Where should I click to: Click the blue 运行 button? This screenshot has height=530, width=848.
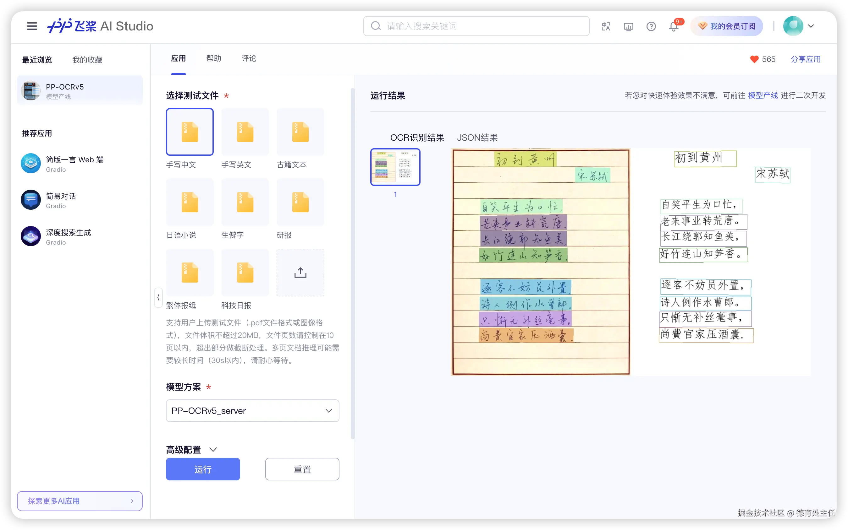tap(203, 469)
